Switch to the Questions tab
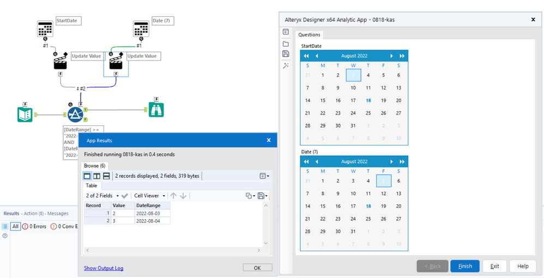Screen dimensions: 544x278 [x=309, y=35]
